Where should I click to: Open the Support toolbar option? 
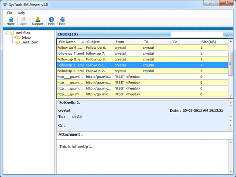[x=38, y=21]
